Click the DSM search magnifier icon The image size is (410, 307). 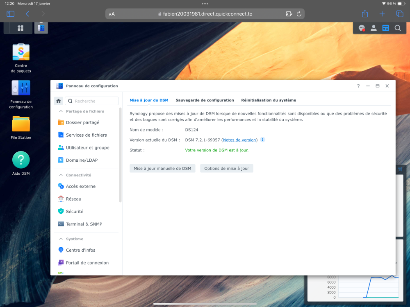pos(397,28)
